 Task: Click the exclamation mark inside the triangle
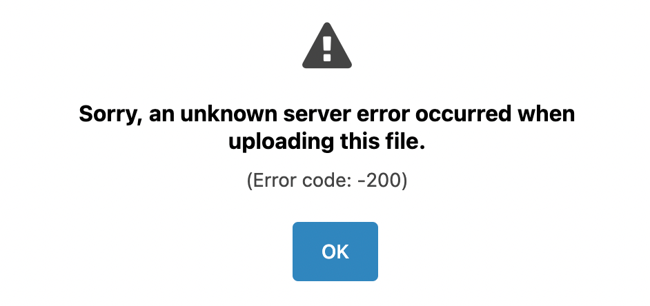[327, 48]
